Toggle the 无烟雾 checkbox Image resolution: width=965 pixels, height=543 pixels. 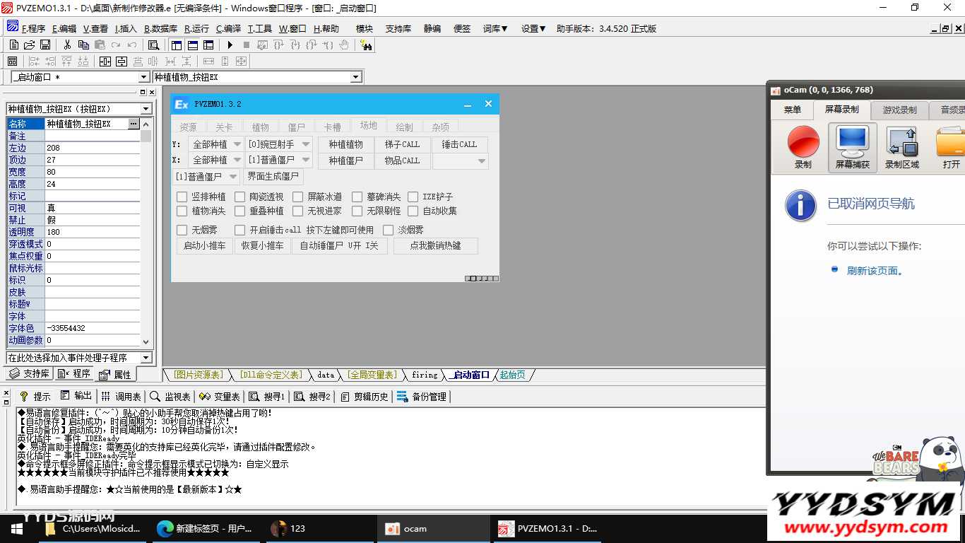(x=182, y=230)
